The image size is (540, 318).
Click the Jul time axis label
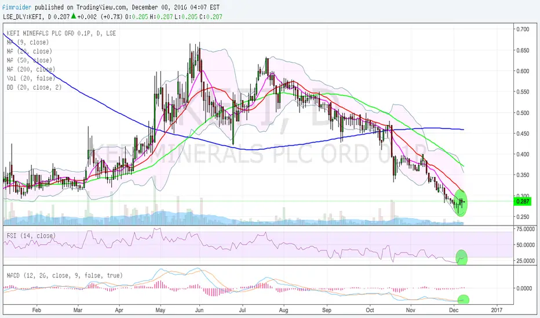[x=242, y=310]
